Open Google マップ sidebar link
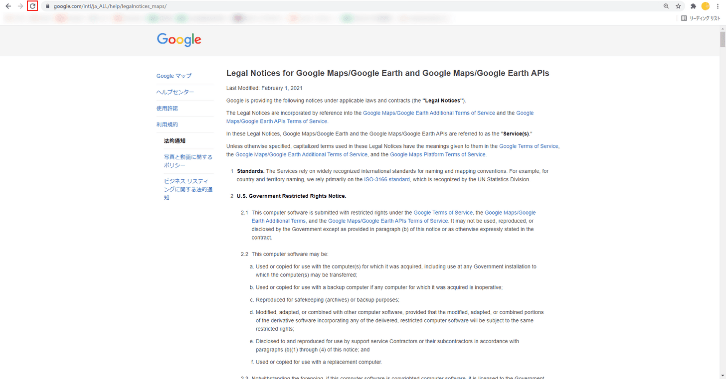The image size is (726, 379). [174, 76]
